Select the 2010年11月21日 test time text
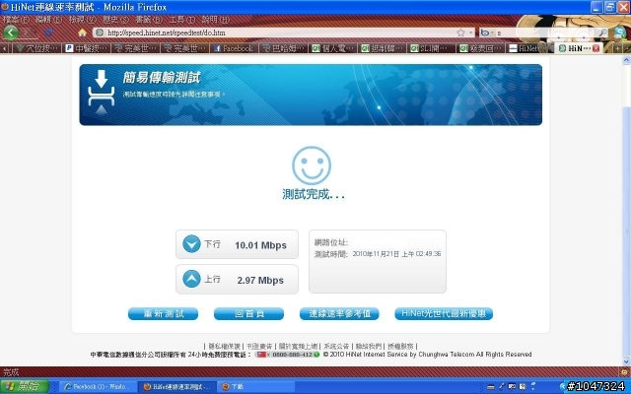Viewport: 631px width, 394px height. coord(396,254)
